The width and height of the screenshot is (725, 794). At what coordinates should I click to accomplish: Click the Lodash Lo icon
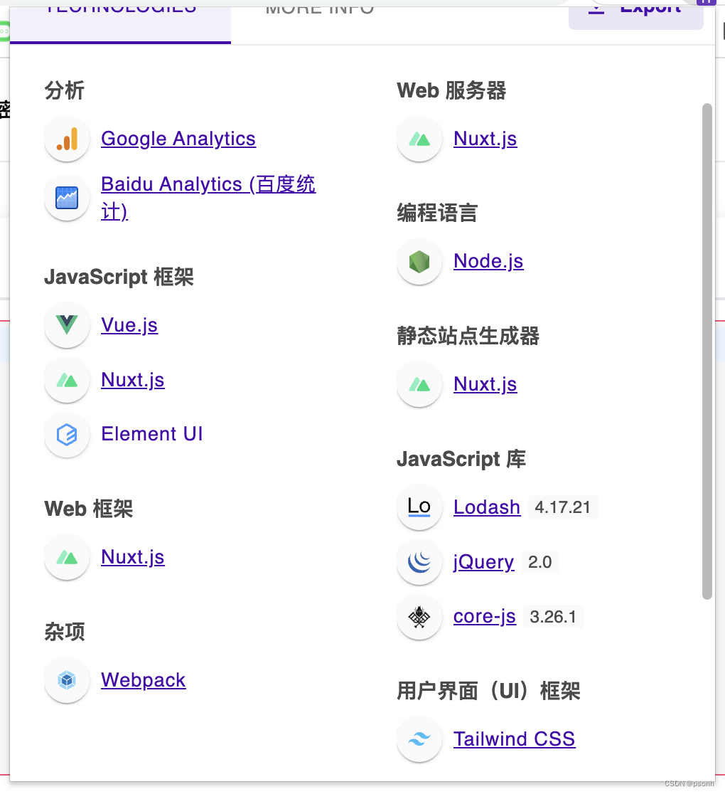pyautogui.click(x=419, y=507)
